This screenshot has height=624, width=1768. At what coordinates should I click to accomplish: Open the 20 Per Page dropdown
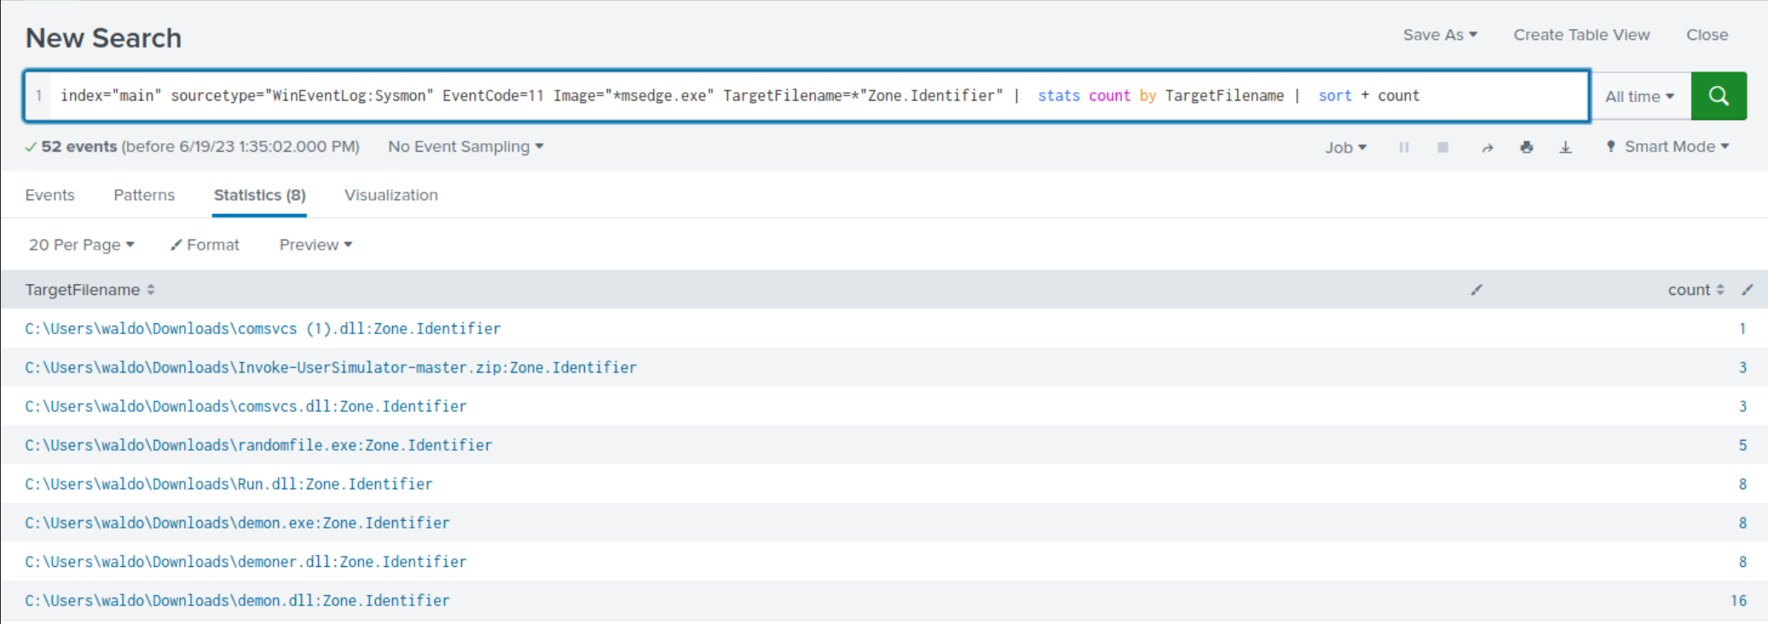click(x=82, y=245)
